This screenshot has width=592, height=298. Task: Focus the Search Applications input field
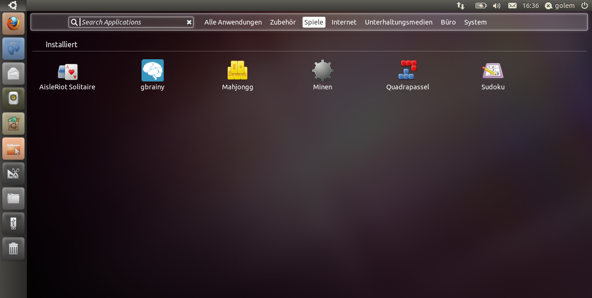pyautogui.click(x=132, y=22)
